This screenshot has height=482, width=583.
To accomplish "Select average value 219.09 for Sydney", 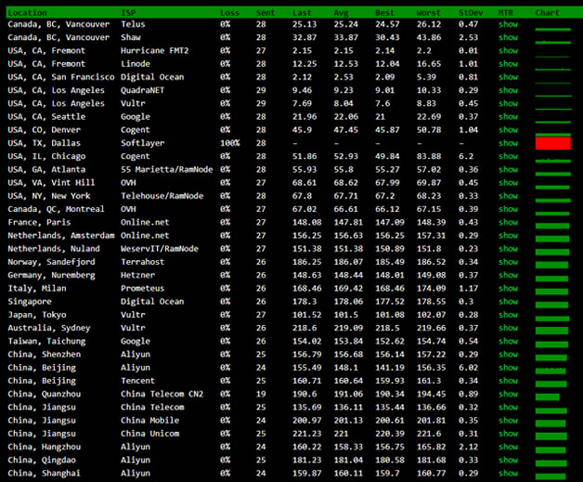I will tap(348, 328).
